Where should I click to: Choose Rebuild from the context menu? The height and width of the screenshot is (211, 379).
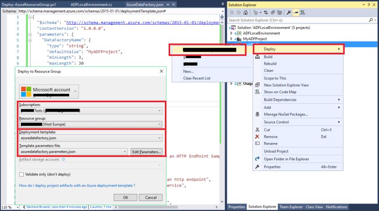[270, 63]
